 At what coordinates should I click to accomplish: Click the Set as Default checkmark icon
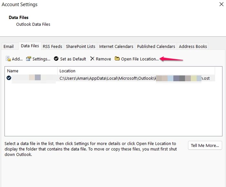[x=56, y=59]
